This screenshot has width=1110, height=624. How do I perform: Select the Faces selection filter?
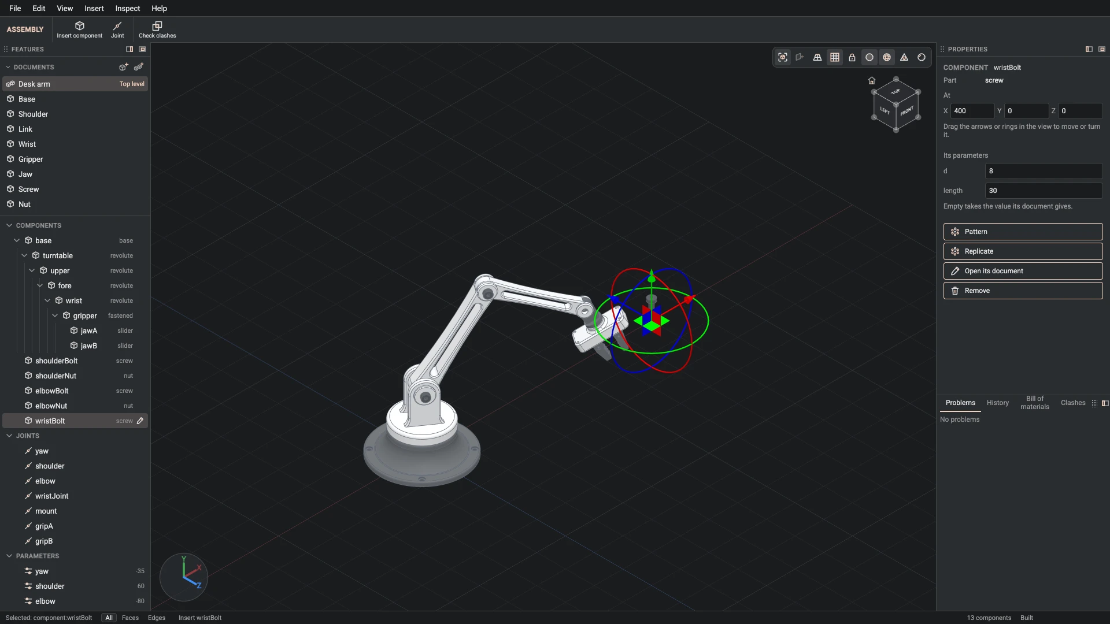pos(130,618)
